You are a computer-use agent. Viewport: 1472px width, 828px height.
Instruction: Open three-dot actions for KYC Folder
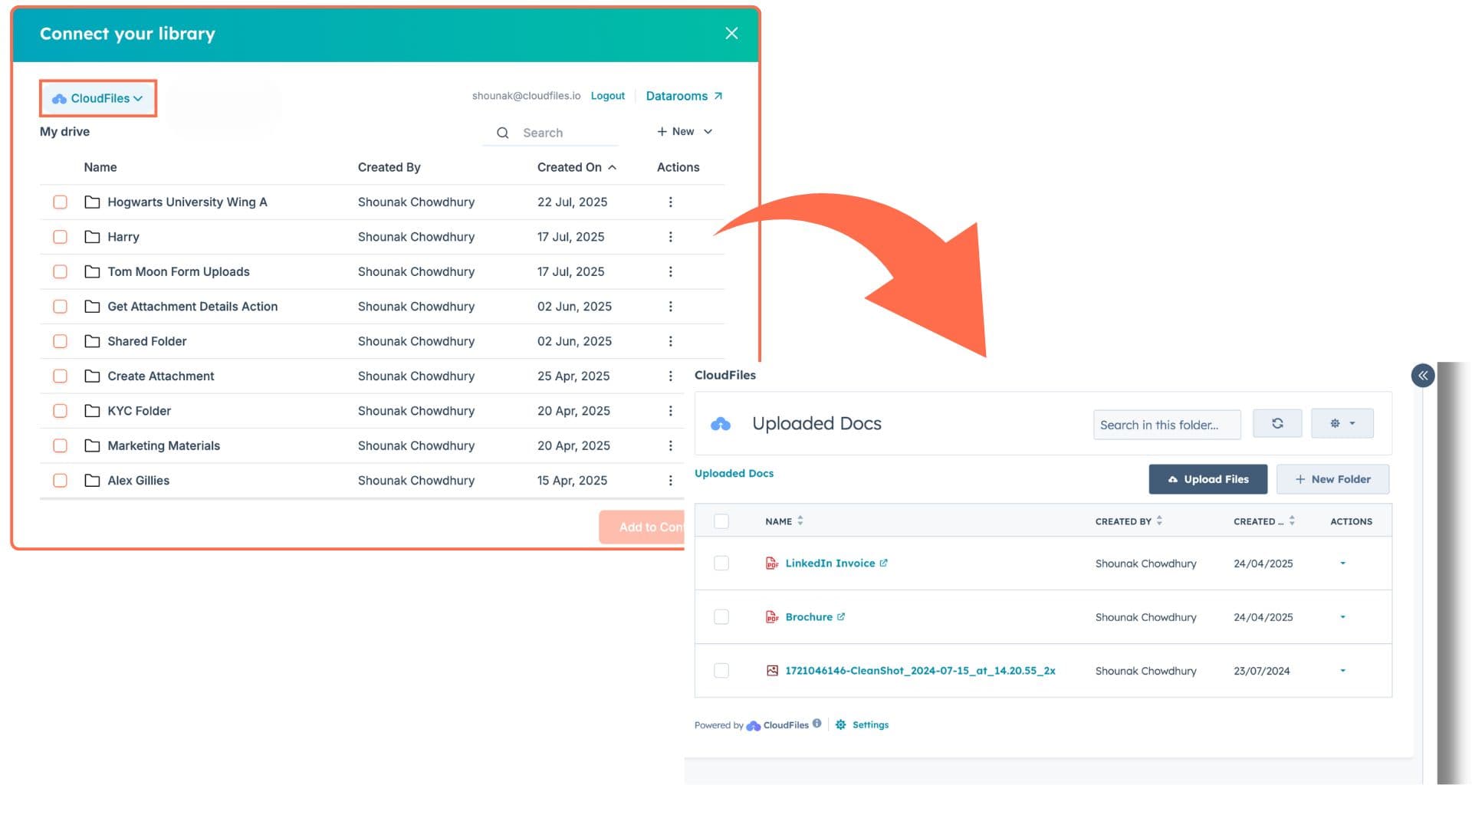click(x=670, y=411)
